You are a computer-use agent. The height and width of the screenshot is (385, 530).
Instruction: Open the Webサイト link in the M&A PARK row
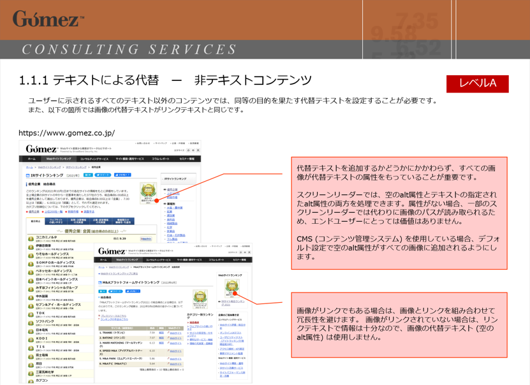175,359
